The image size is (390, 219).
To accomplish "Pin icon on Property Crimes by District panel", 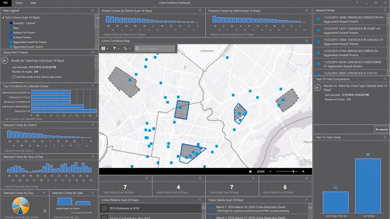I will [x=306, y=11].
